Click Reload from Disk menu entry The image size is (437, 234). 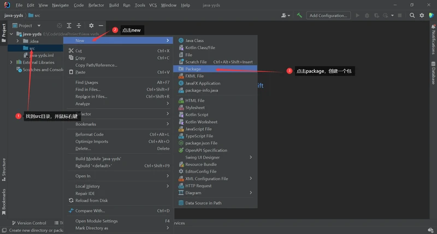91,200
